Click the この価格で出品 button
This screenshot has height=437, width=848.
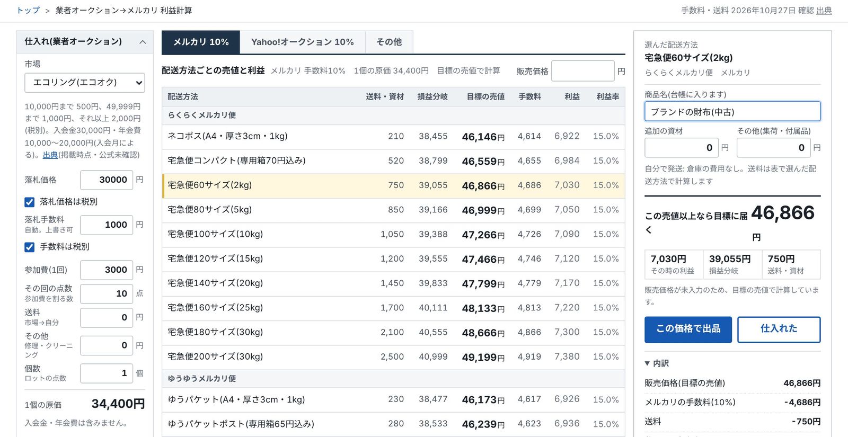[688, 329]
